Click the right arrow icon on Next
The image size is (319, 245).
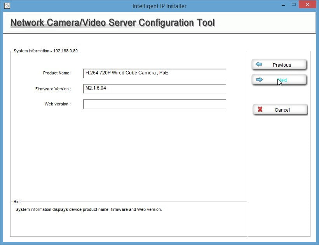click(260, 79)
